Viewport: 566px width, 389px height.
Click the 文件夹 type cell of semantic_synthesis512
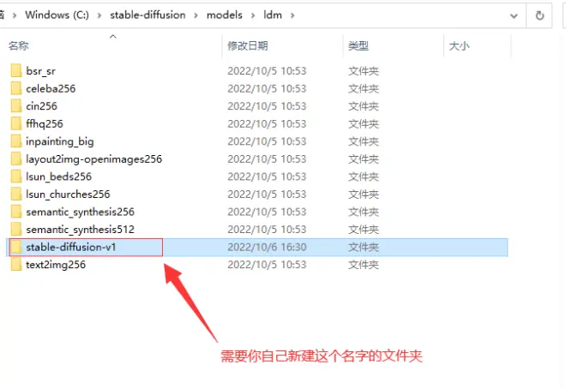click(x=364, y=230)
